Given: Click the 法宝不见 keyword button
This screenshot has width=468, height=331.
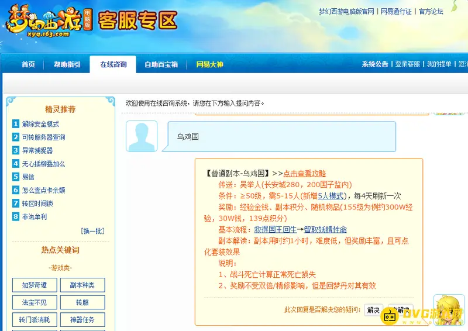Looking at the screenshot, I should 35,302.
